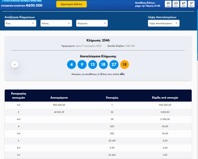Open the Έτος year dropdown
Viewport: 198px width, 159px height.
pyautogui.click(x=20, y=23)
